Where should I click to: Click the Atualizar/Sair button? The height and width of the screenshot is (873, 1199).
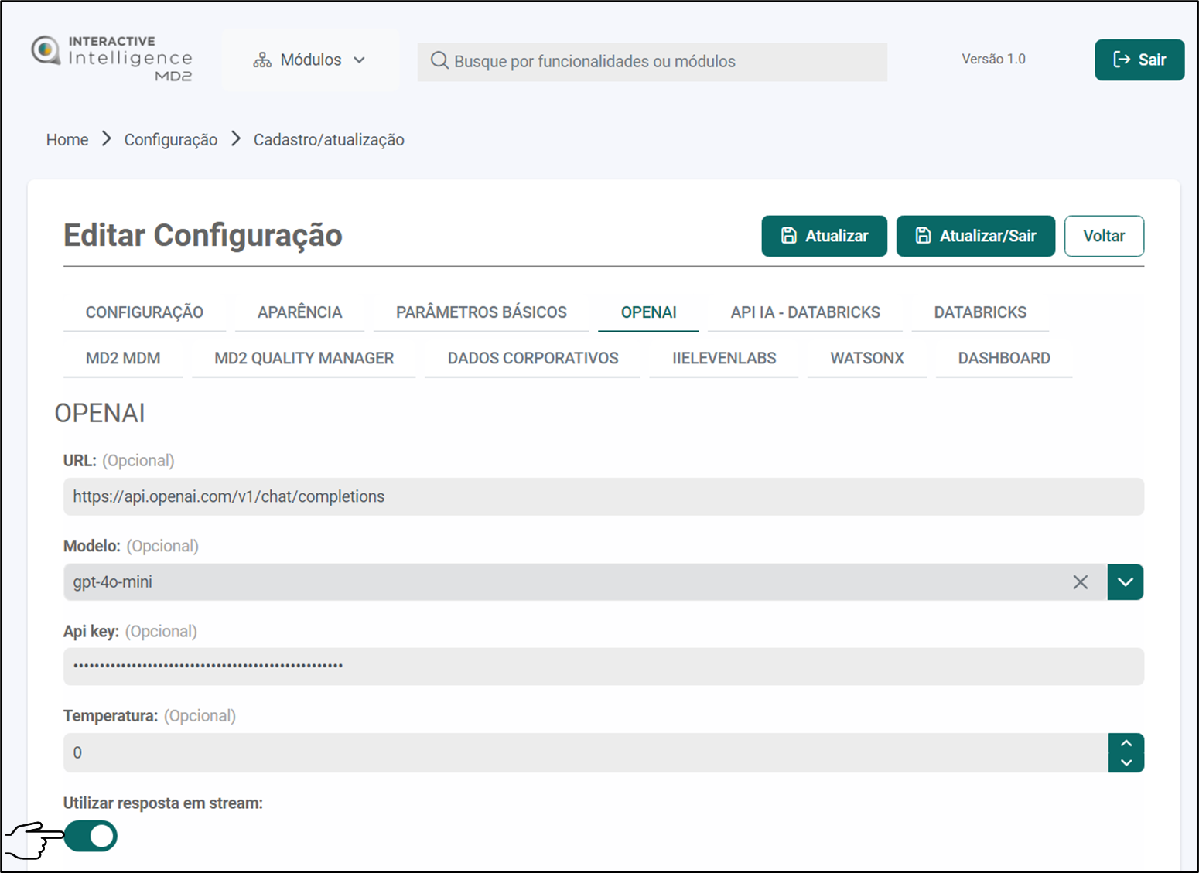tap(975, 236)
